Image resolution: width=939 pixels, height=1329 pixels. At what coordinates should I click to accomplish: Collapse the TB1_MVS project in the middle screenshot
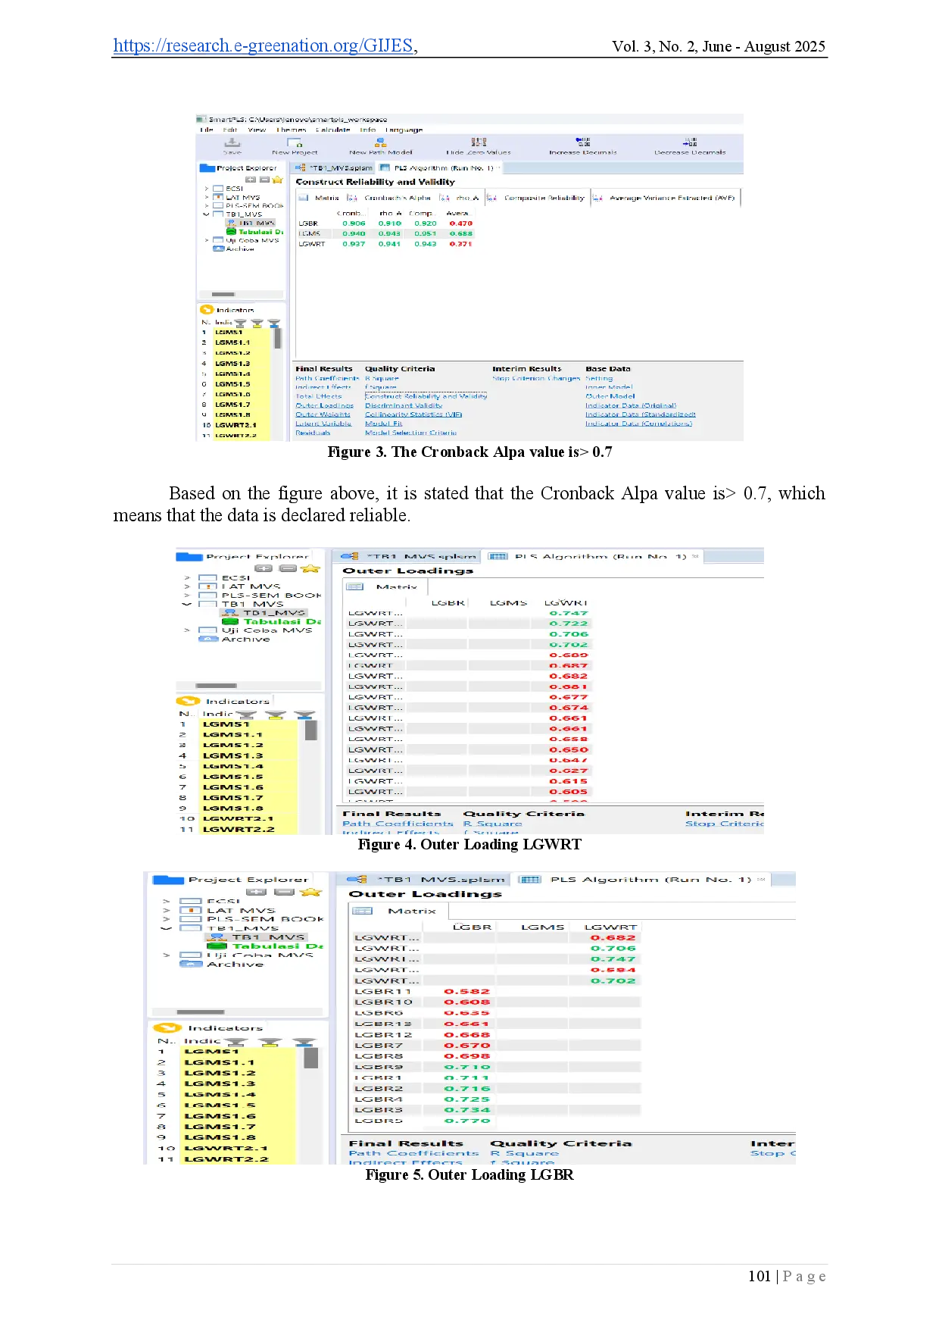(187, 605)
